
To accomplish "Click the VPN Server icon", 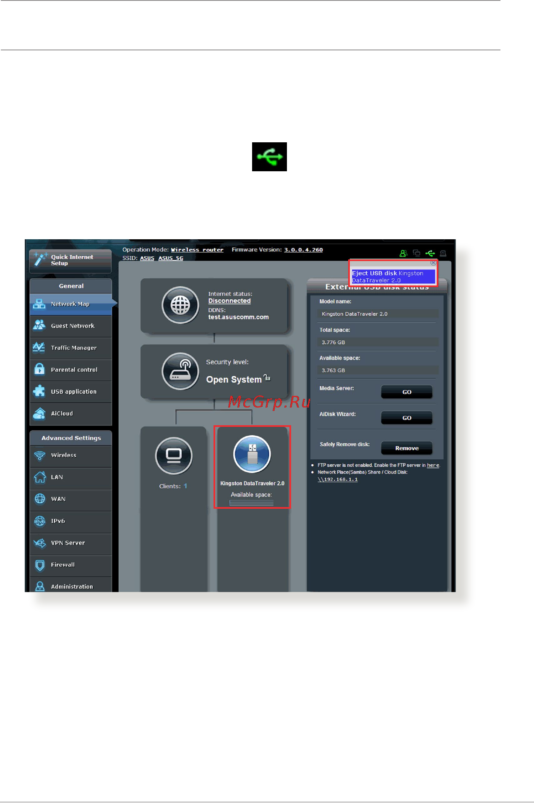I will click(x=40, y=543).
